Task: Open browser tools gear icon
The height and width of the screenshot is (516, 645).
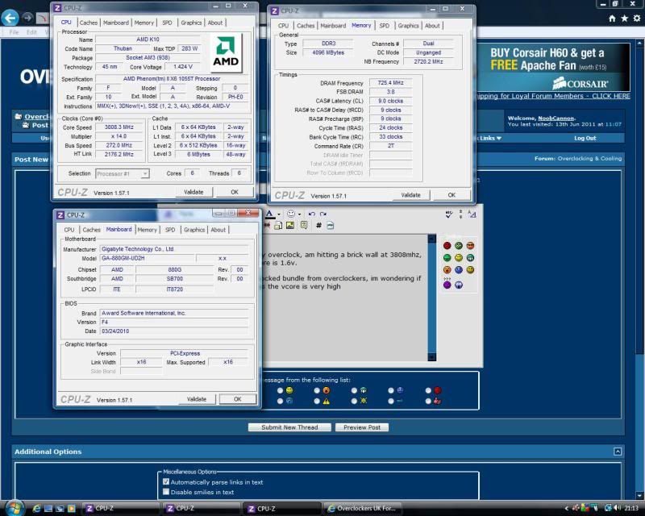Action: pyautogui.click(x=637, y=18)
